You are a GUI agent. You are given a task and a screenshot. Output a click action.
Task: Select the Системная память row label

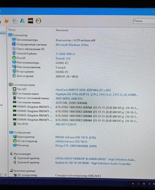coord(29,102)
